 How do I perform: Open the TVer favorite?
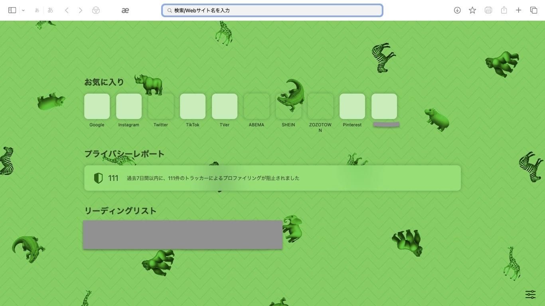(225, 106)
